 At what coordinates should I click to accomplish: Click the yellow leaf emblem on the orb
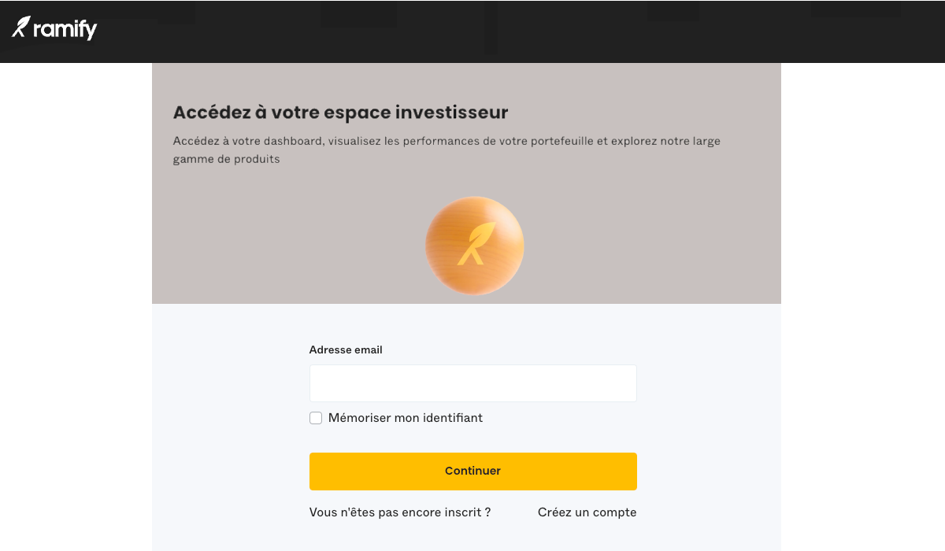pyautogui.click(x=477, y=242)
